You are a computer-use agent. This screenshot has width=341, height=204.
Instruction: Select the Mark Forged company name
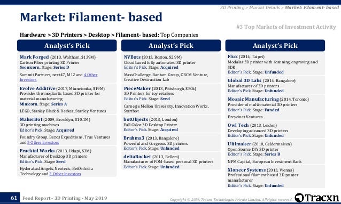[x=34, y=57]
